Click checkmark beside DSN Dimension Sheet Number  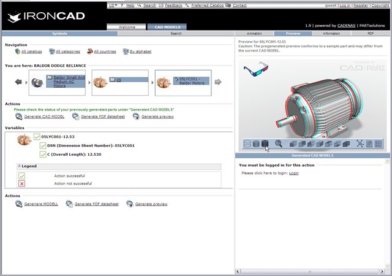[x=43, y=145]
